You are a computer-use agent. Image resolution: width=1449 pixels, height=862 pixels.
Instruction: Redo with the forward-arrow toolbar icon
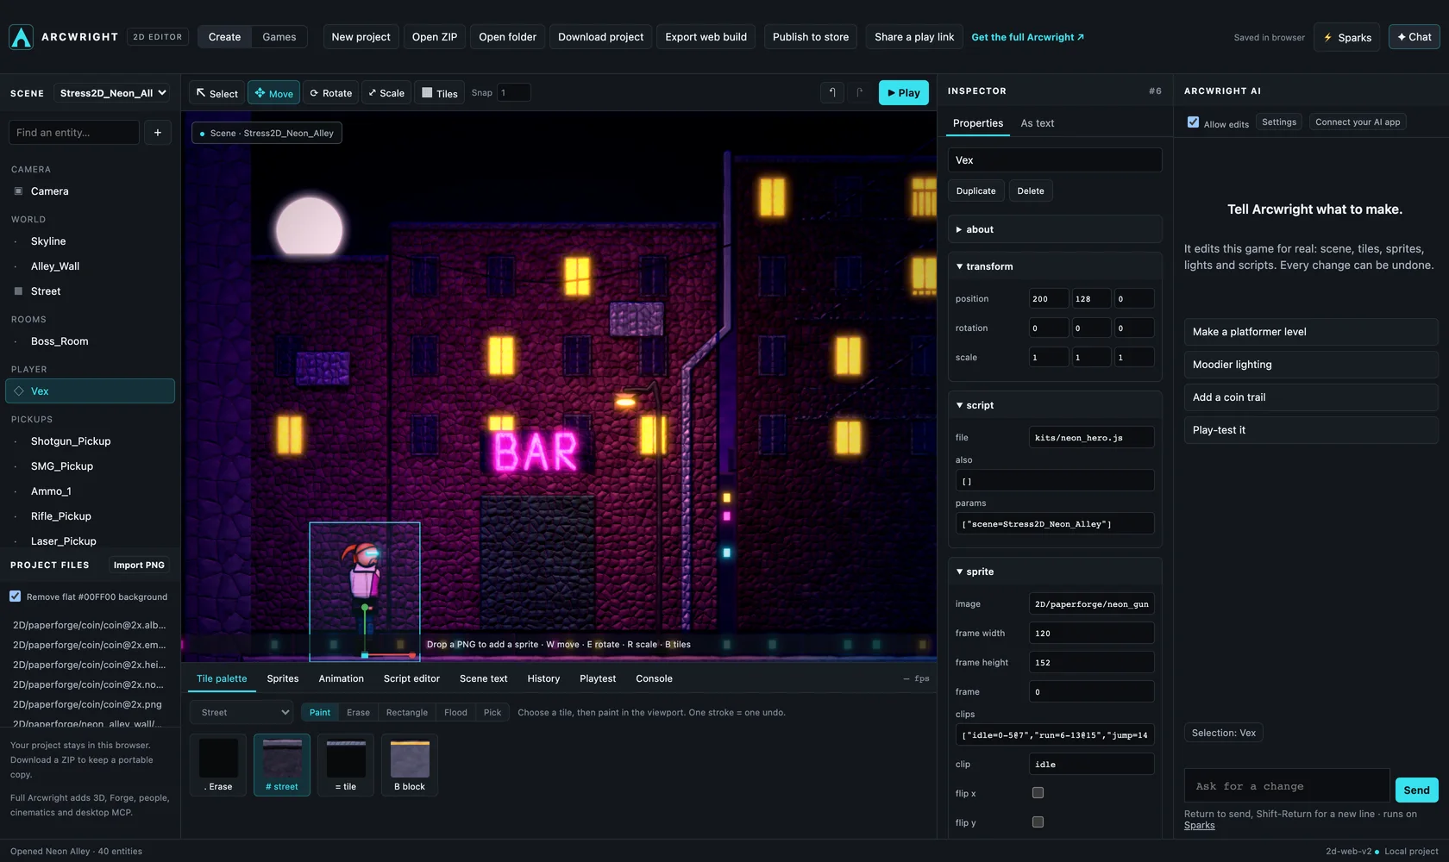859,93
